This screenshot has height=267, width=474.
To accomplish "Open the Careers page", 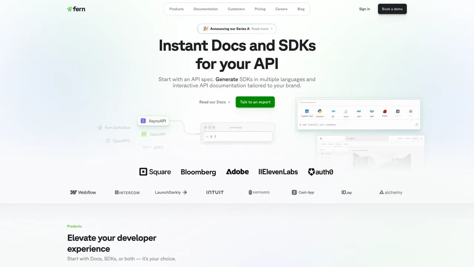I will [x=281, y=9].
